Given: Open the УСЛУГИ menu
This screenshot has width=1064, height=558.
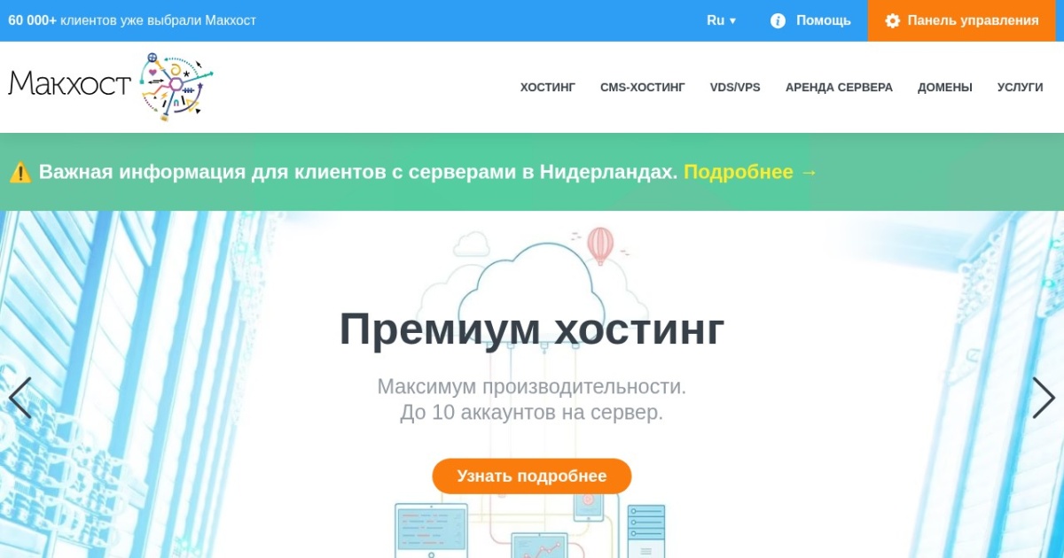Looking at the screenshot, I should tap(1020, 88).
